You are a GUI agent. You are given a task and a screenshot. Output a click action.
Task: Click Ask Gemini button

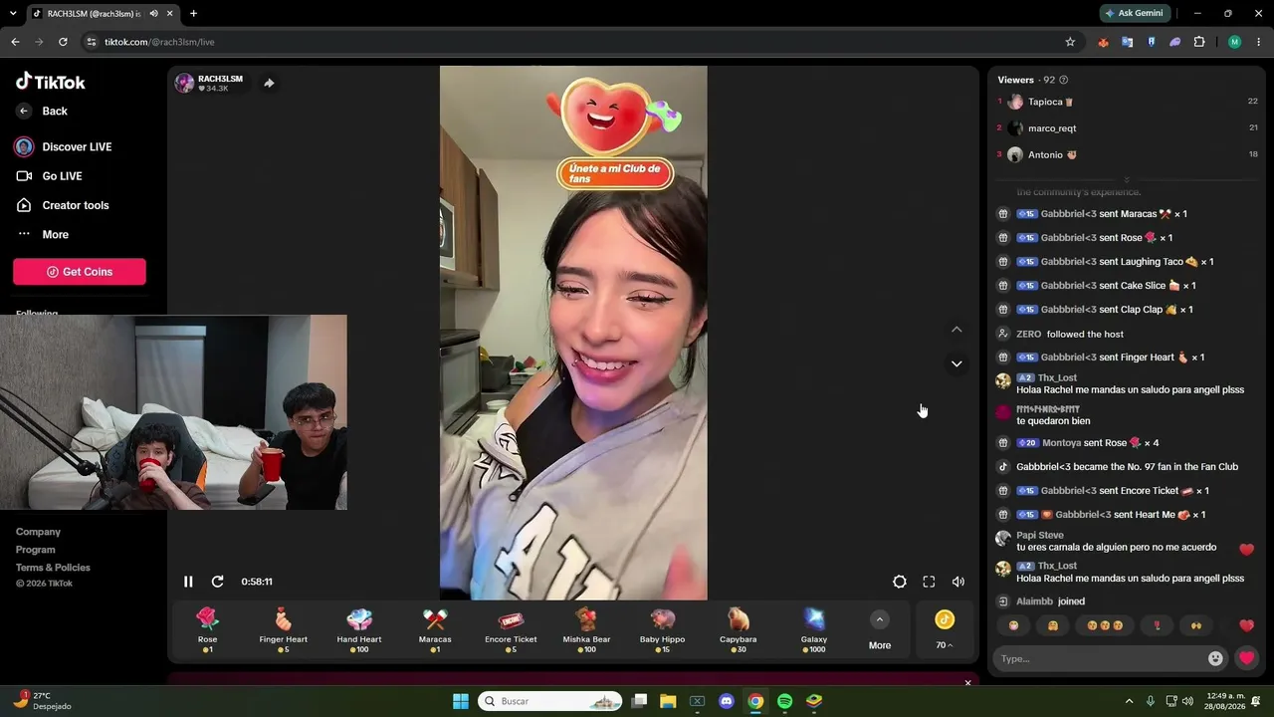(1134, 13)
